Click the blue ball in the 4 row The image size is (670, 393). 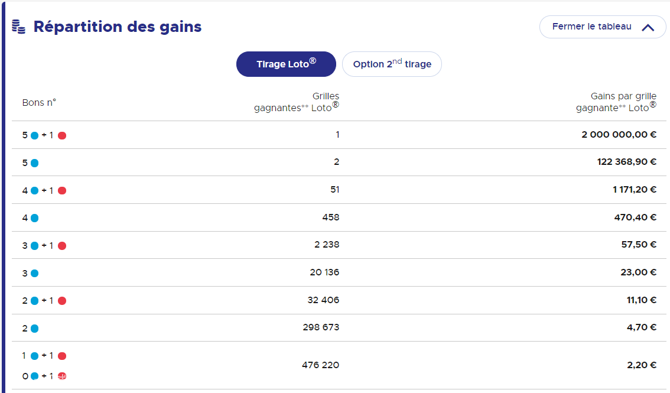pyautogui.click(x=35, y=218)
